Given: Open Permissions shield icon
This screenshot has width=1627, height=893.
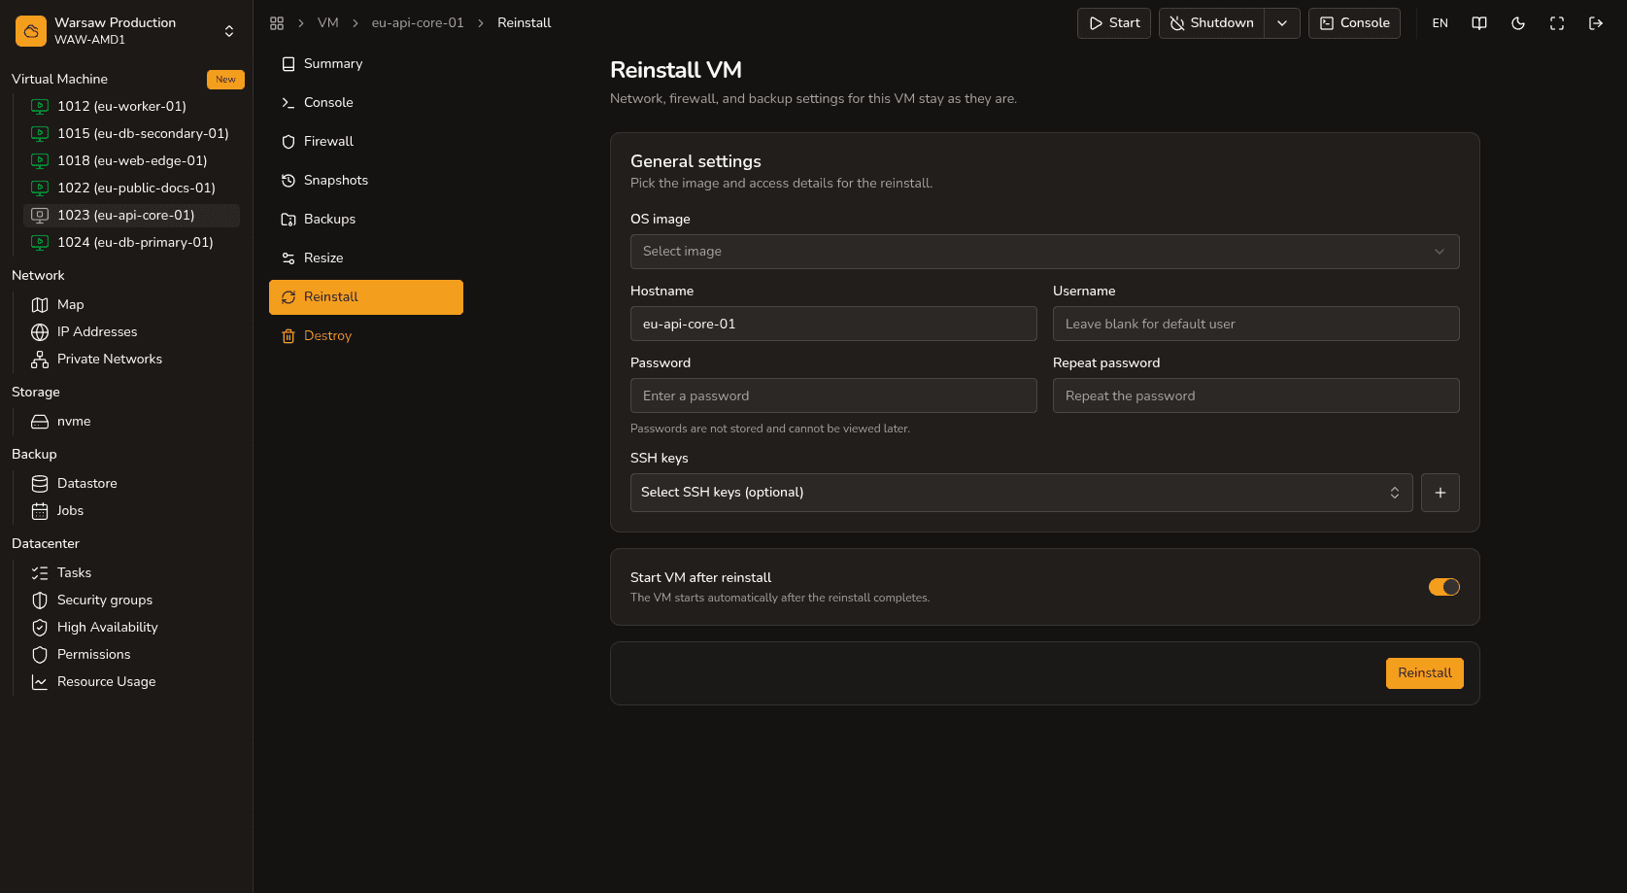Looking at the screenshot, I should click(x=40, y=655).
